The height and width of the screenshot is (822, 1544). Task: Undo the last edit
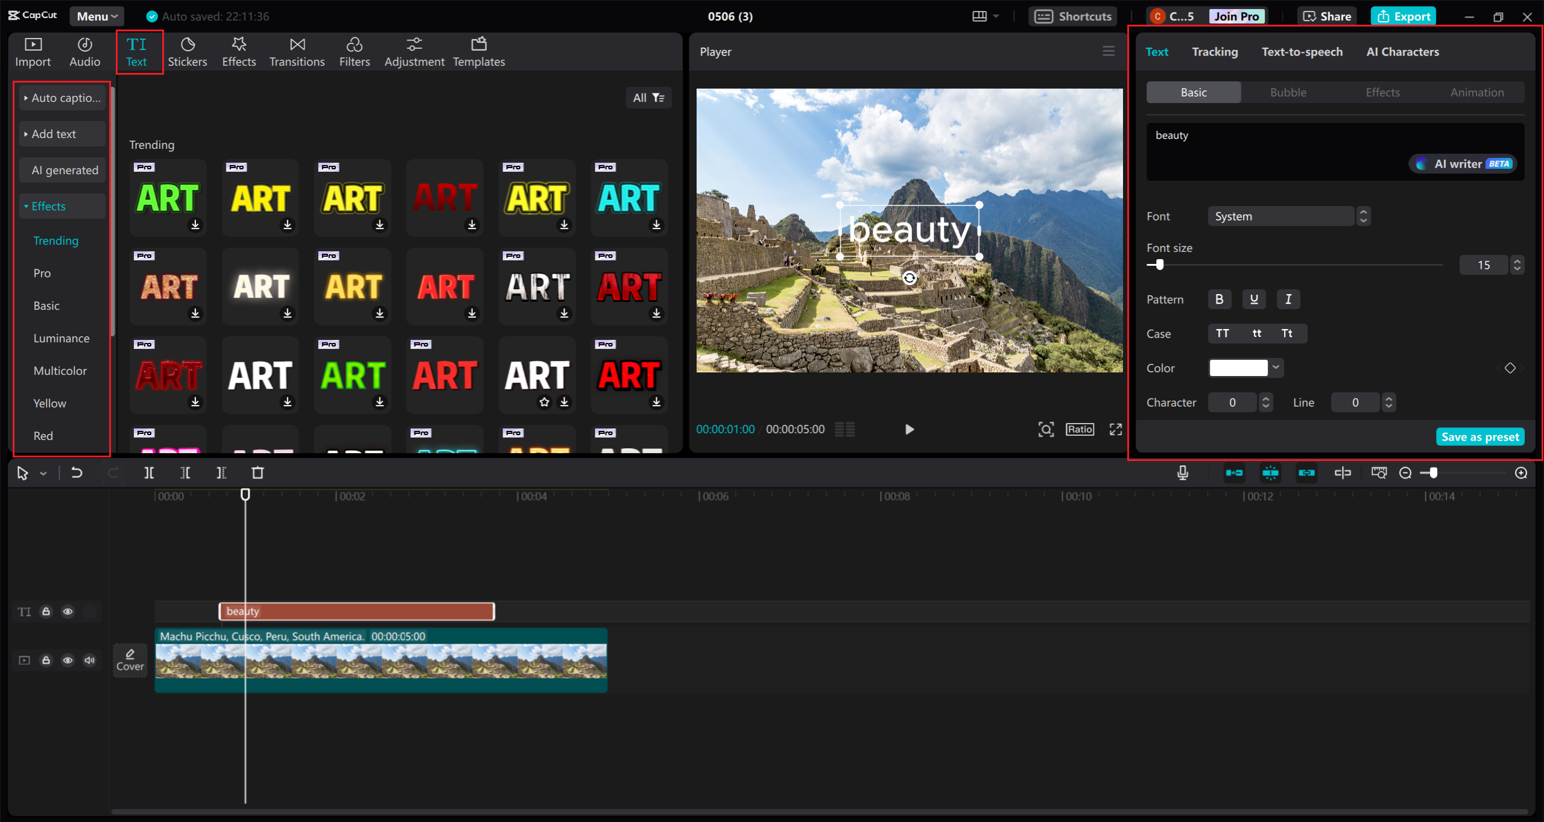click(76, 473)
